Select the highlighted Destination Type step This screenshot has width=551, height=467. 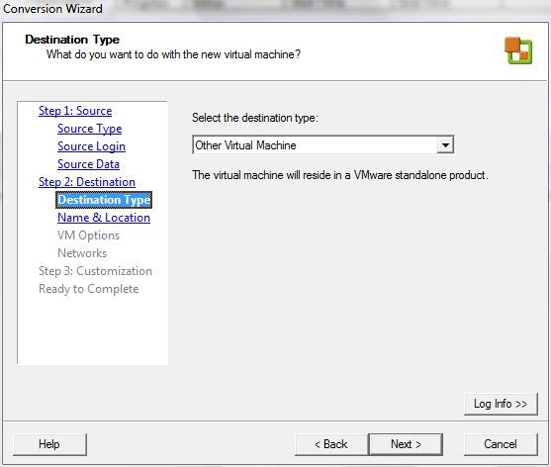coord(104,200)
